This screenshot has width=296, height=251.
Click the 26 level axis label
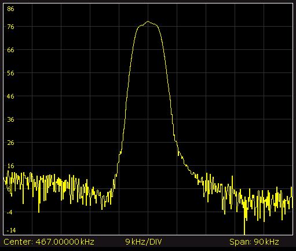point(10,143)
